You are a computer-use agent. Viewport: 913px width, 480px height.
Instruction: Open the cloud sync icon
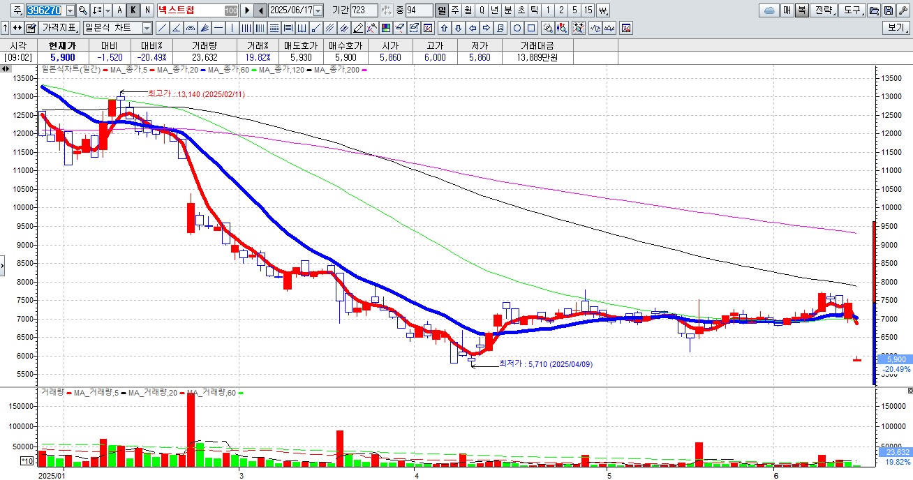tap(769, 10)
